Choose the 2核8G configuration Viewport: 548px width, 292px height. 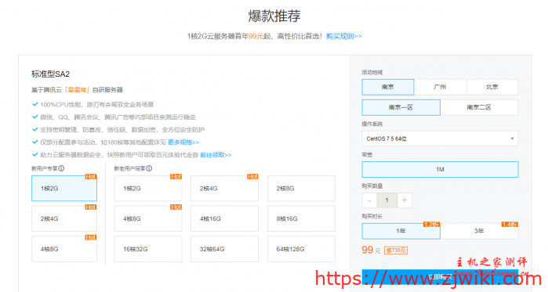pyautogui.click(x=301, y=189)
